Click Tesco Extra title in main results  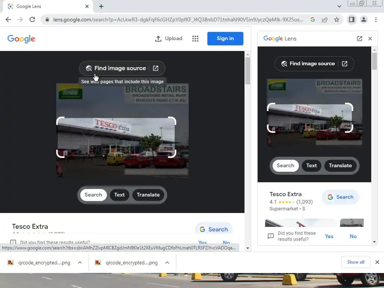30,226
